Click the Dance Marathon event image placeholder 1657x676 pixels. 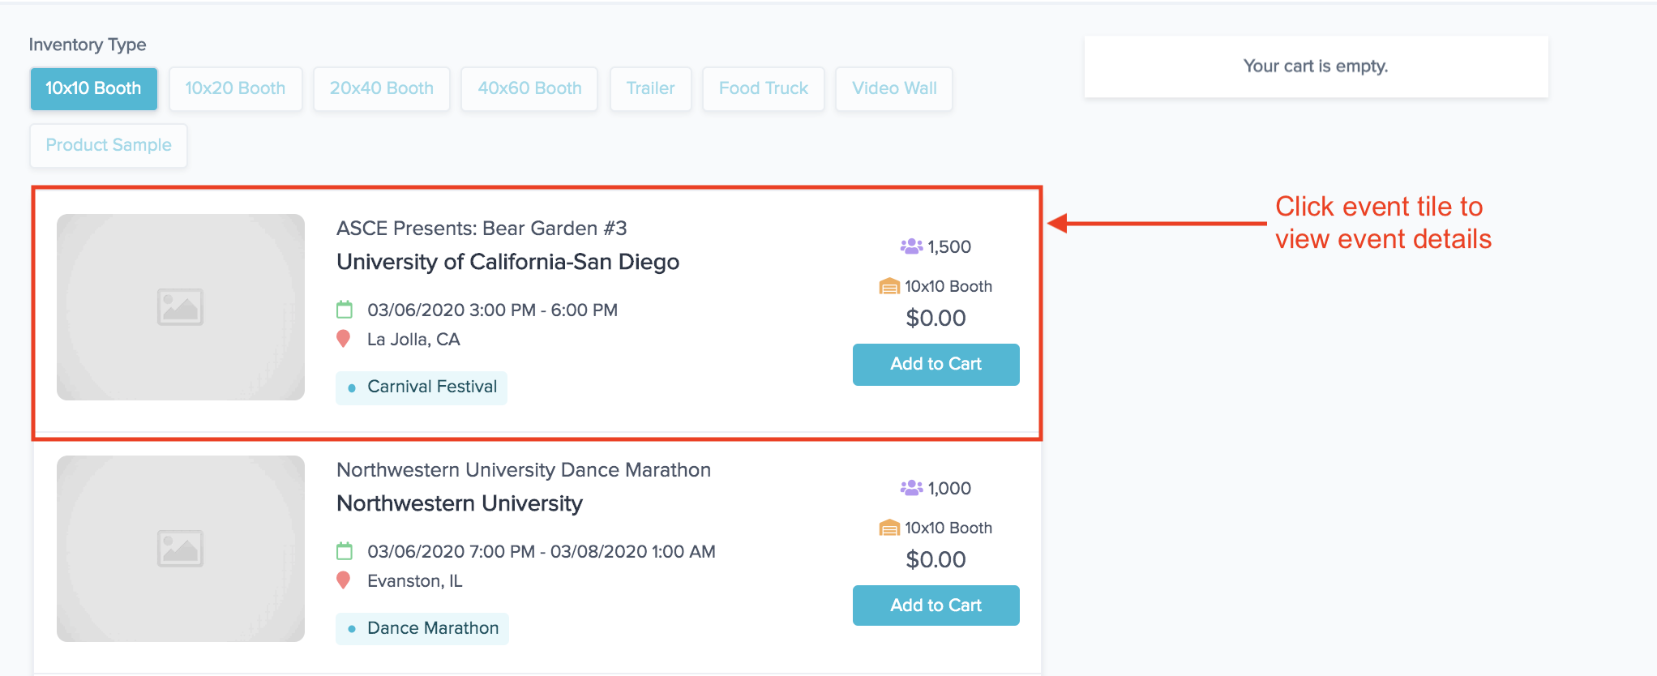[181, 549]
